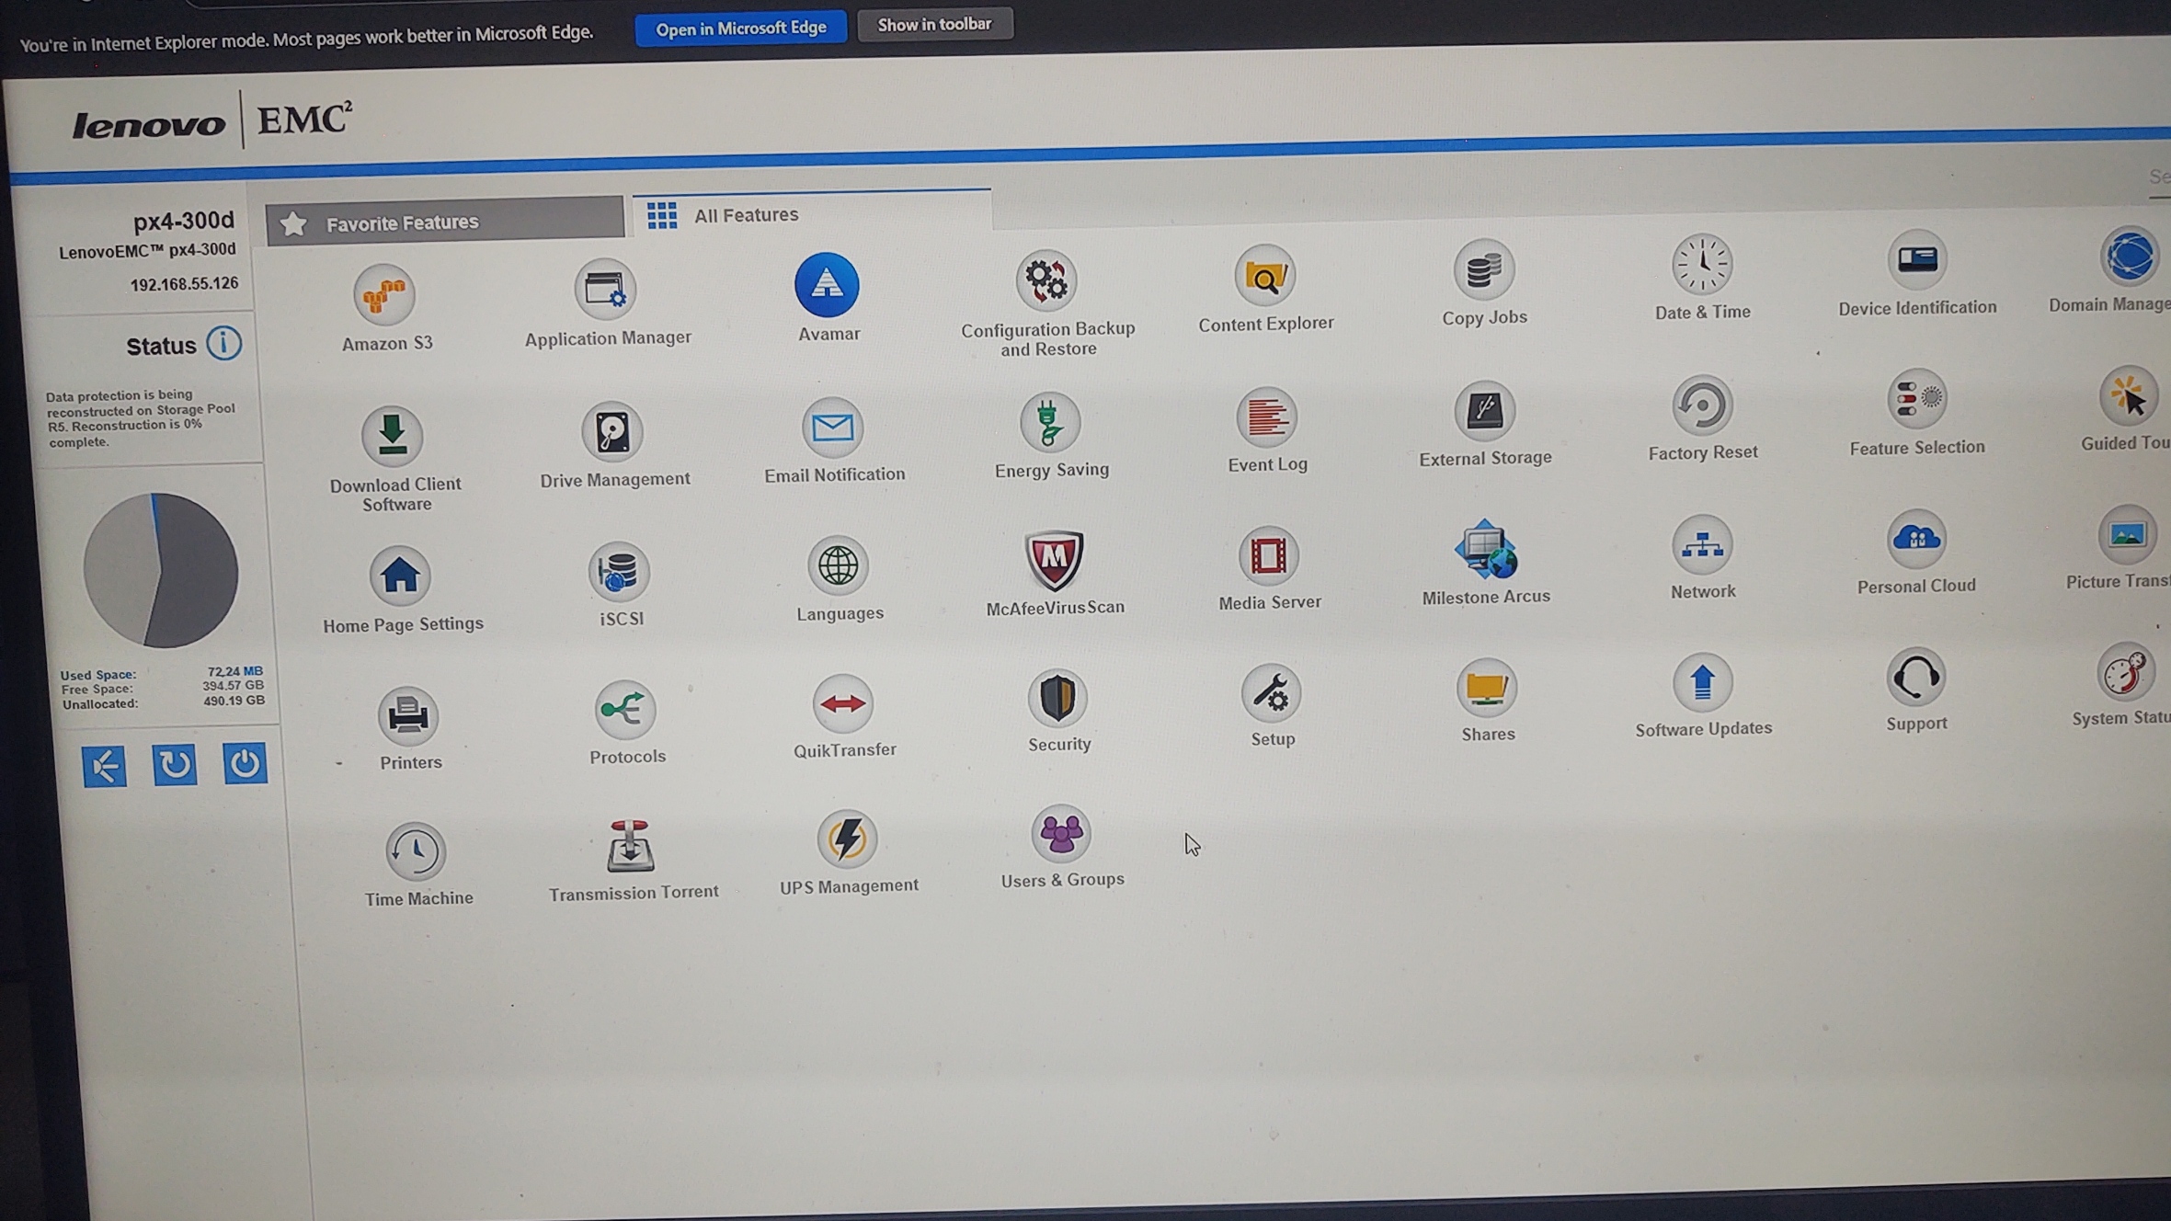
Task: Open the Amazon S3 feature
Action: (384, 296)
